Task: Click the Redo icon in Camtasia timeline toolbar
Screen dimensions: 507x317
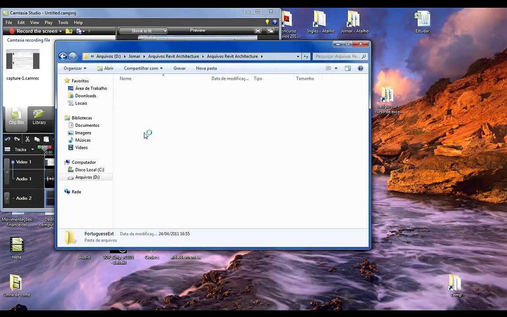Action: tap(17, 139)
